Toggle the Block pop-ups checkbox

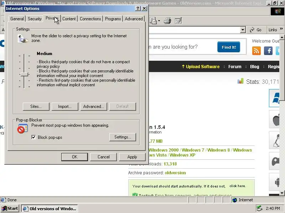coord(33,137)
